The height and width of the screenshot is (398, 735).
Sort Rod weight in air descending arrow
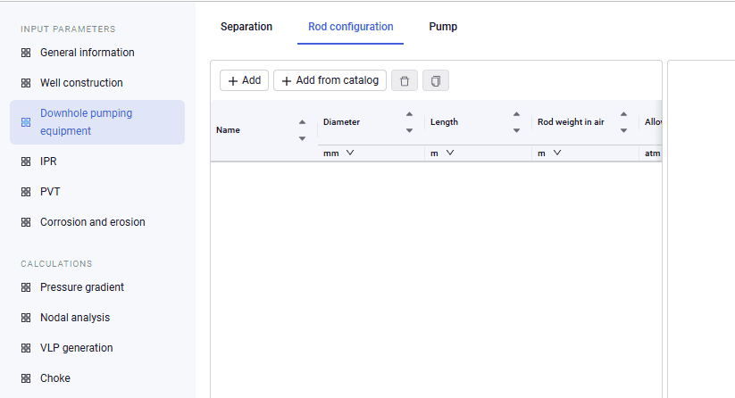623,130
